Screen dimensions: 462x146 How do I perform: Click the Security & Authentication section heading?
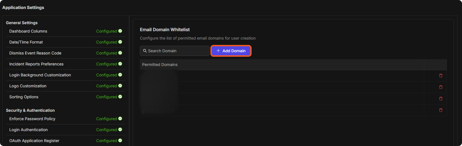30,110
